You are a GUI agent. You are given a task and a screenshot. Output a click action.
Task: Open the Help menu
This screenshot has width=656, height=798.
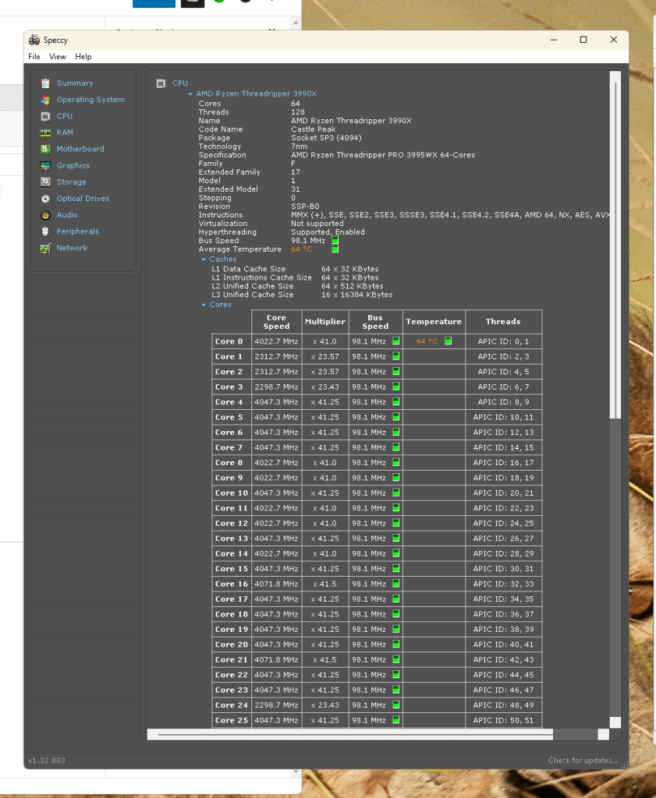pyautogui.click(x=83, y=56)
